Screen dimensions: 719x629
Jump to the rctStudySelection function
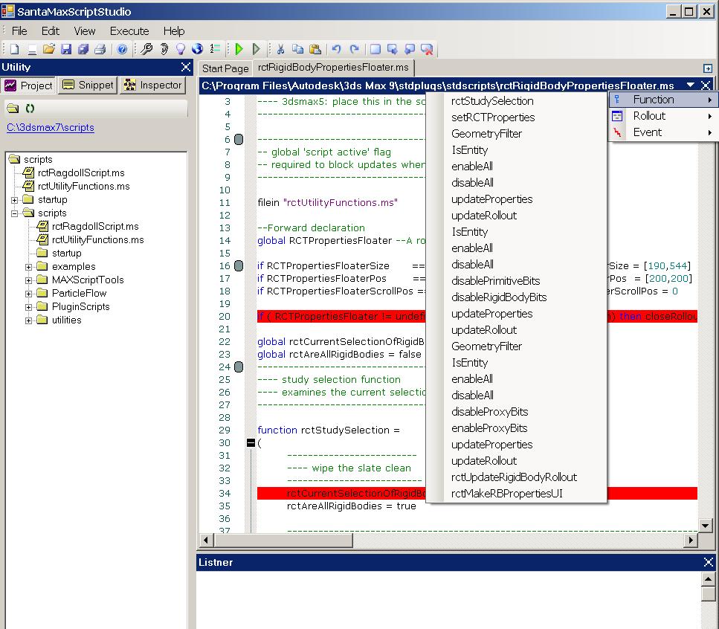(492, 101)
